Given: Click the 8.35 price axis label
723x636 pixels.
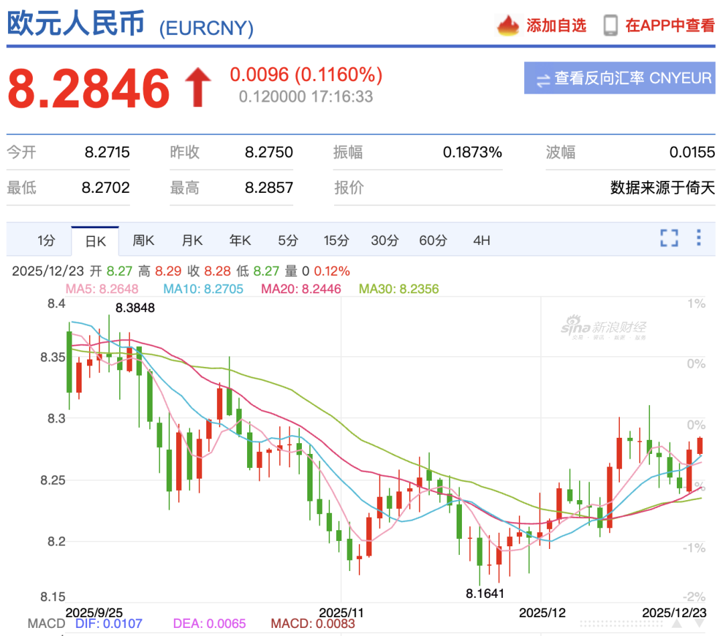Looking at the screenshot, I should pyautogui.click(x=53, y=357).
